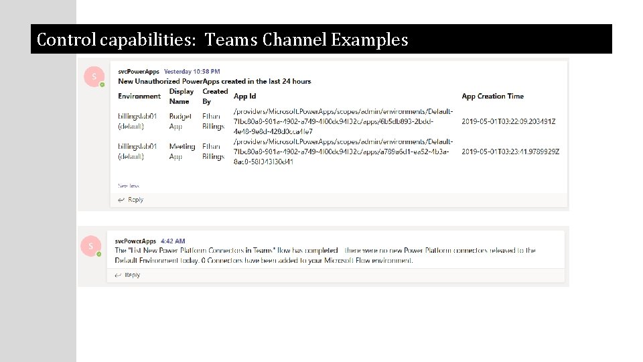This screenshot has height=362, width=643.
Task: Click the billingslab01 environment cell in Meeting App row
Action: pyautogui.click(x=137, y=152)
